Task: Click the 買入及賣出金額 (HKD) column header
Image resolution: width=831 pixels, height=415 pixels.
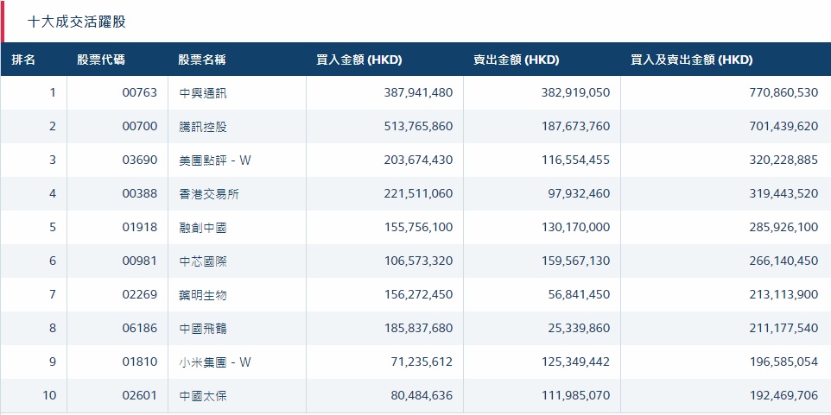Action: pyautogui.click(x=692, y=60)
